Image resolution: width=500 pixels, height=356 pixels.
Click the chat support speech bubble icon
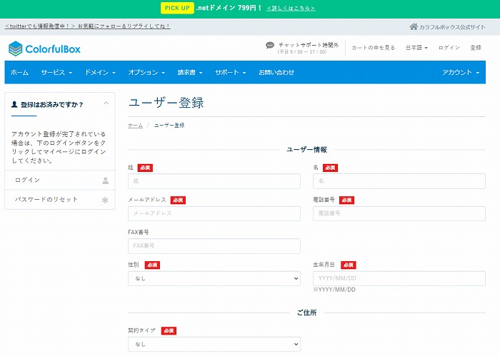pyautogui.click(x=270, y=46)
